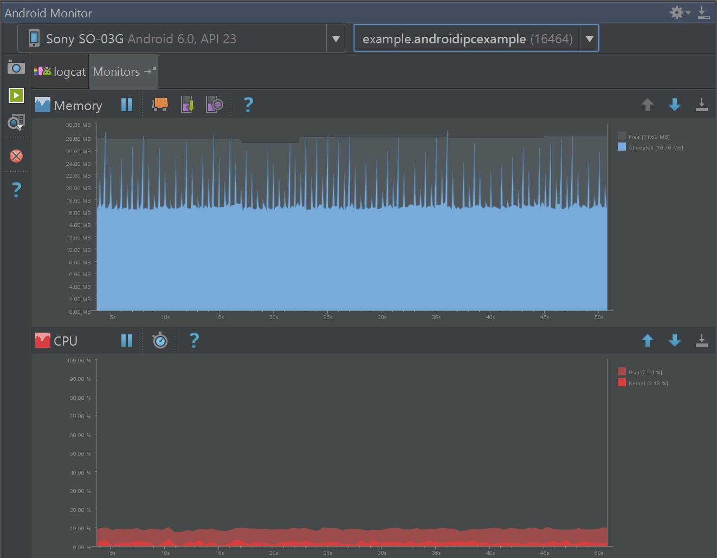Initiate a garbage collection in the Memory monitor
This screenshot has width=717, height=558.
159,104
